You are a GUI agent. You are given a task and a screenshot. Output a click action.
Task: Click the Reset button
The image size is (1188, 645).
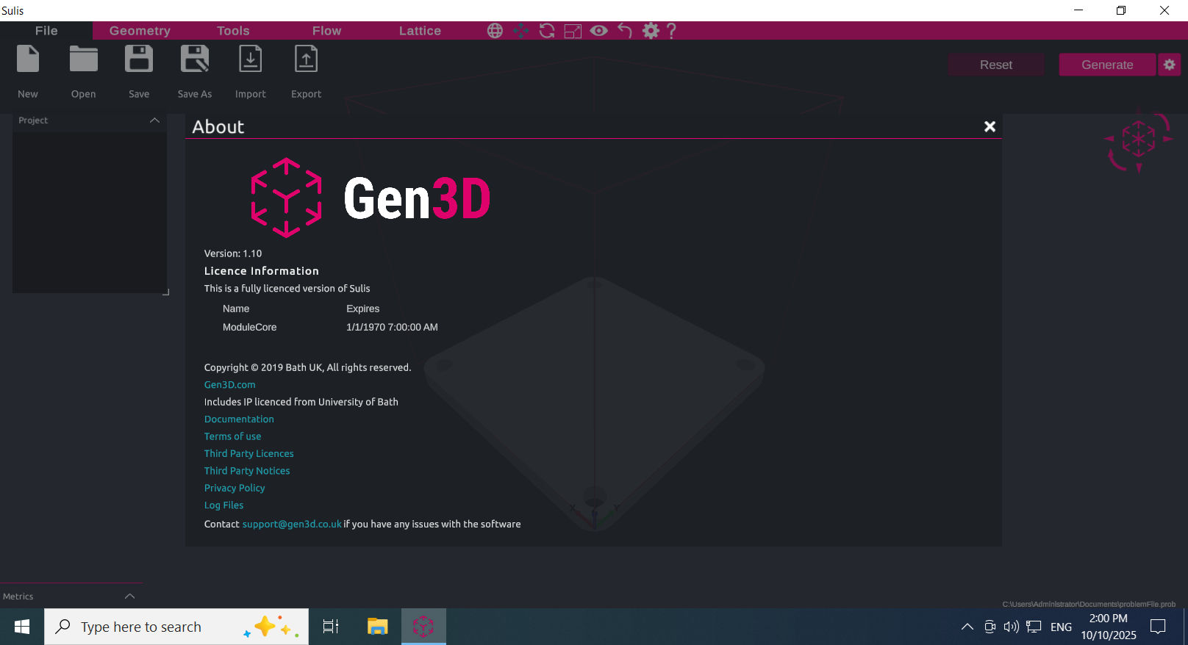point(996,65)
